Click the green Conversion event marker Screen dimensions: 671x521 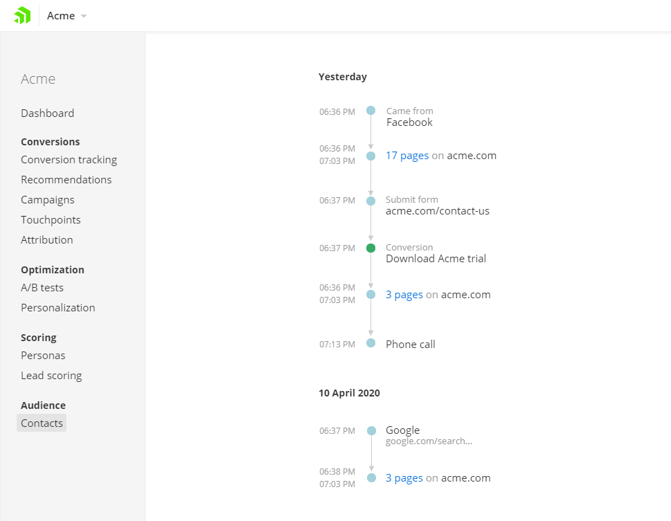pyautogui.click(x=370, y=247)
